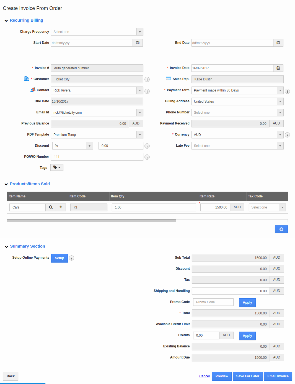This screenshot has width=295, height=384.
Task: Focus the Promo Code input
Action: (213, 302)
